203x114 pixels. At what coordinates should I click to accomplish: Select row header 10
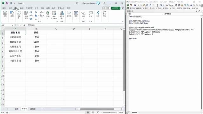(x=3, y=76)
